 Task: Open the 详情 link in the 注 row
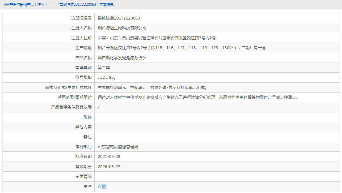pos(102,186)
